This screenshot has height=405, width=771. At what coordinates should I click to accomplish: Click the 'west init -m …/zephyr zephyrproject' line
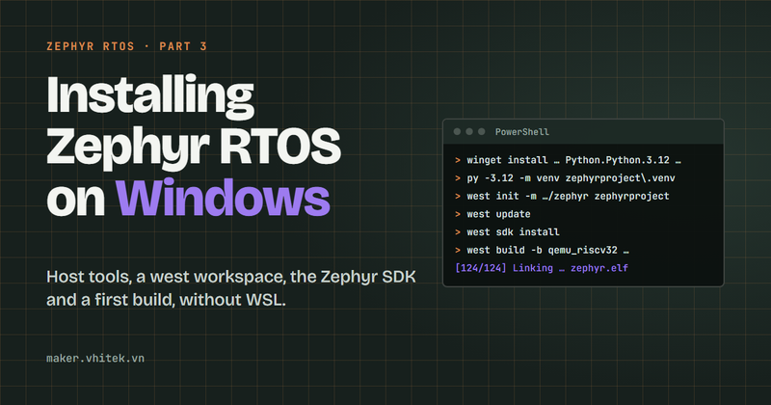[x=562, y=196]
